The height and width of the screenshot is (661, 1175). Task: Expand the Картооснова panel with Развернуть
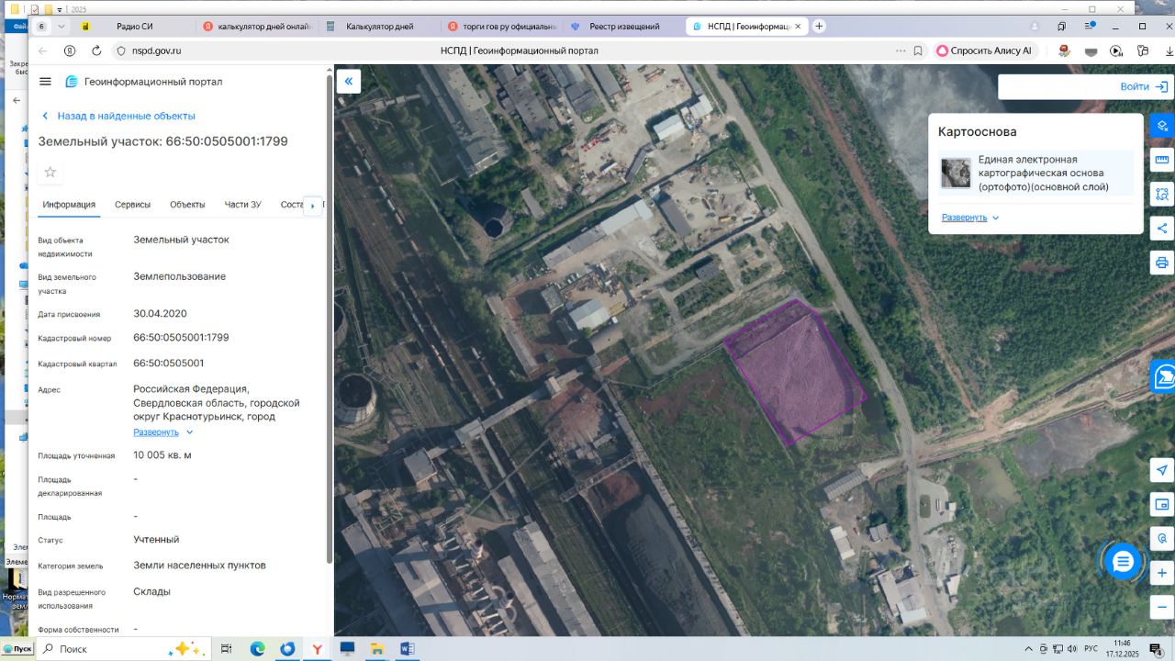[970, 218]
